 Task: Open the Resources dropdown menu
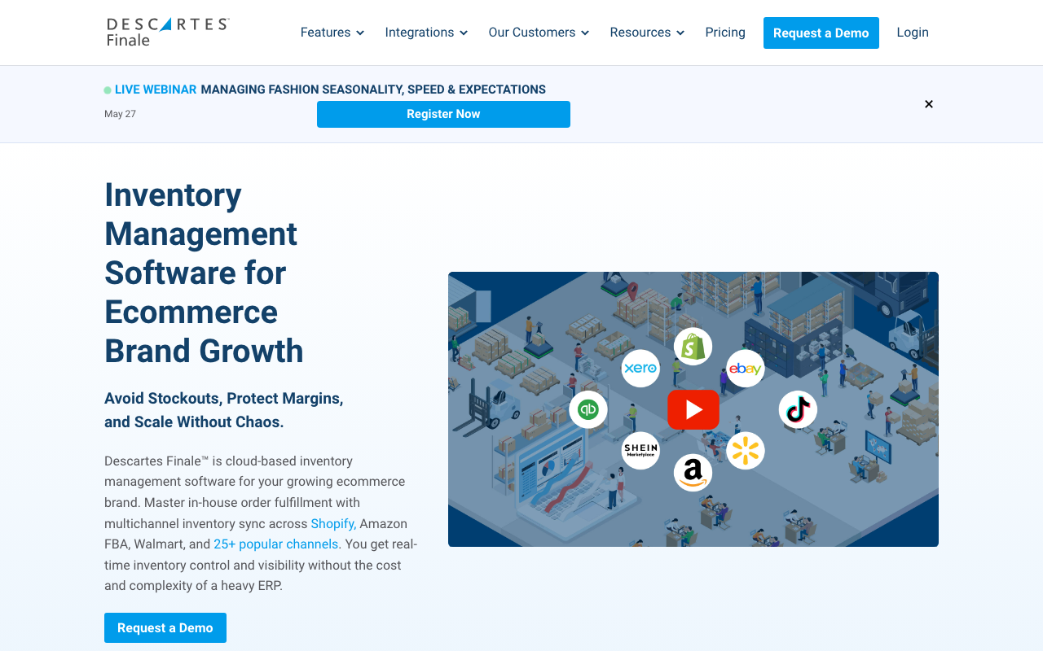pyautogui.click(x=648, y=33)
